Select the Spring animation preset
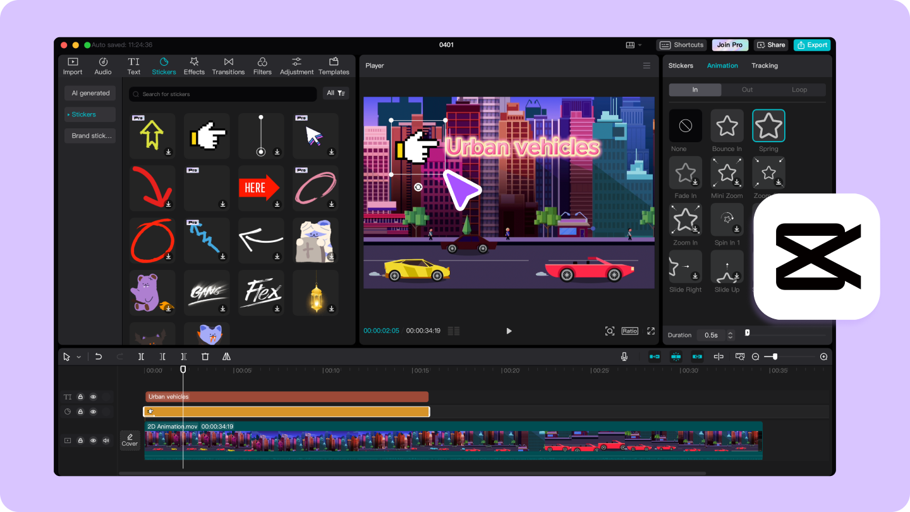910x512 pixels. click(768, 126)
